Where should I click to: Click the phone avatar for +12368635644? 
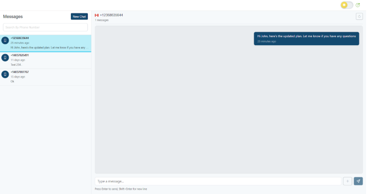point(5,40)
